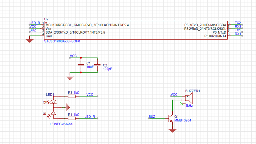This screenshot has height=144, width=256.
Task: Select the STC8G1K08A-36I-SOP8 part name
Action: pyautogui.click(x=62, y=41)
